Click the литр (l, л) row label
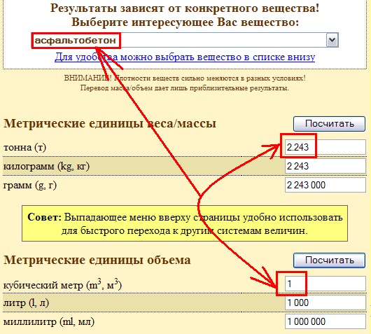 pyautogui.click(x=26, y=303)
